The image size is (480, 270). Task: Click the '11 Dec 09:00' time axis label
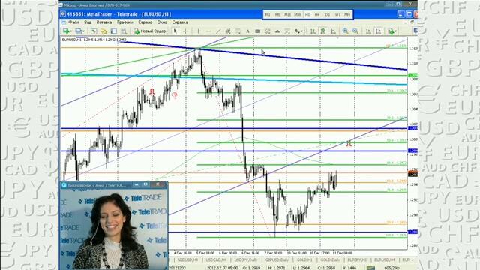click(x=343, y=253)
